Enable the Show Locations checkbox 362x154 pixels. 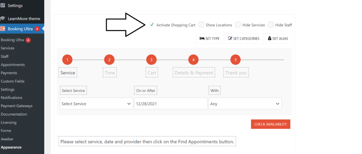[x=201, y=25]
